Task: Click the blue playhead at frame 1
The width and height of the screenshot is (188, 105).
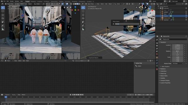Action: (x=6, y=97)
